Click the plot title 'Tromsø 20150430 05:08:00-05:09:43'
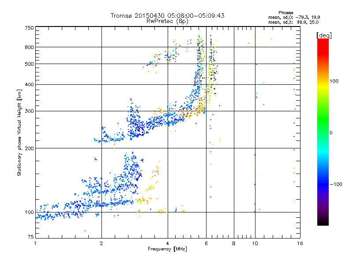Screen dimensions: 353x265 click(x=167, y=15)
